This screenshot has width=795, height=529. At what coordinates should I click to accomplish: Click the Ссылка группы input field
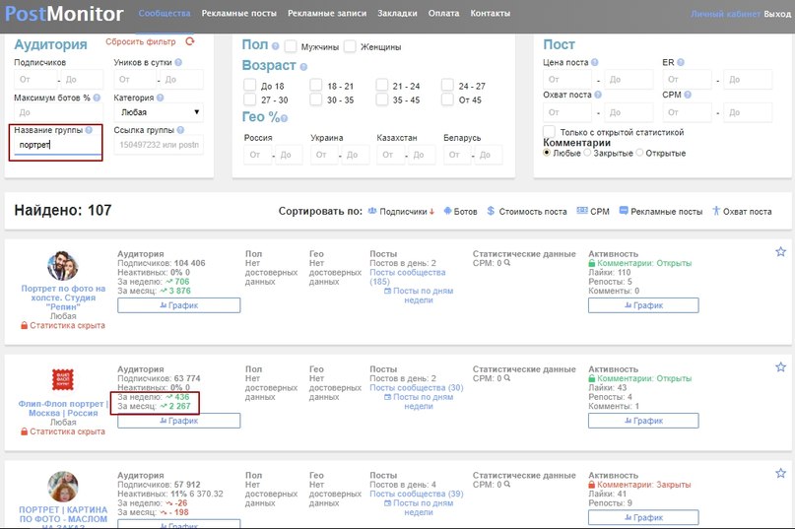tap(159, 145)
